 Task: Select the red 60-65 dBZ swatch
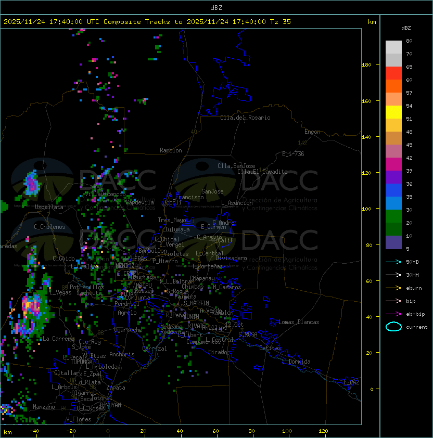pyautogui.click(x=393, y=73)
